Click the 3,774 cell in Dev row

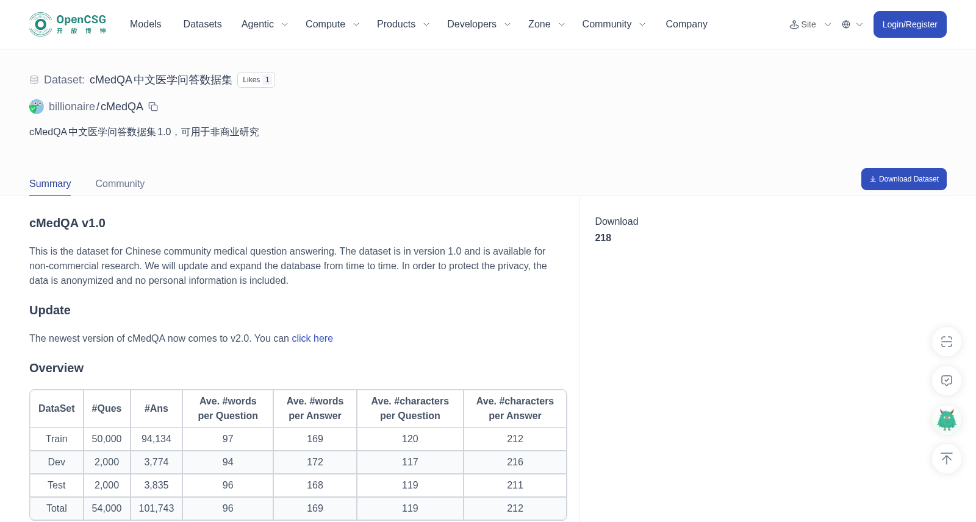(156, 462)
